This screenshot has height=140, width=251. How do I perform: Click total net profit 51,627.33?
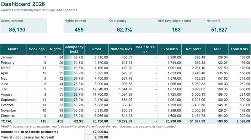click(194, 121)
